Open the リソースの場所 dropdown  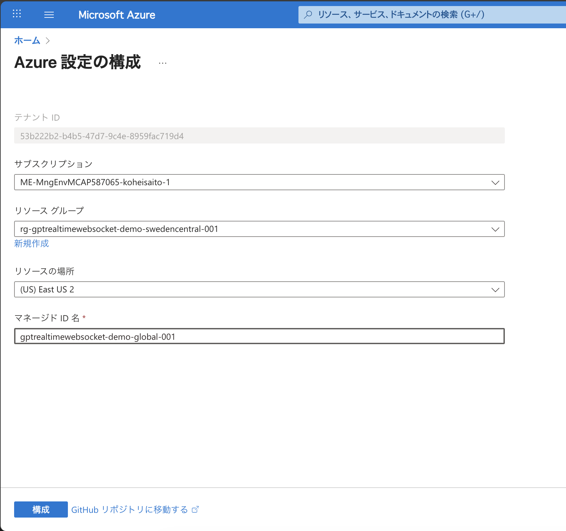click(x=259, y=289)
